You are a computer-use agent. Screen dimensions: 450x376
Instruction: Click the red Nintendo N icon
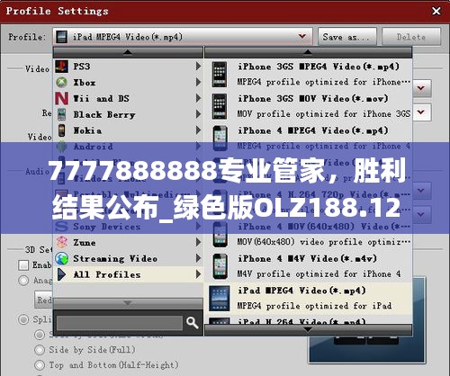(x=61, y=98)
